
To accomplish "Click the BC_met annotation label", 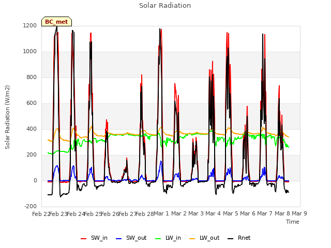I will click(x=56, y=22).
